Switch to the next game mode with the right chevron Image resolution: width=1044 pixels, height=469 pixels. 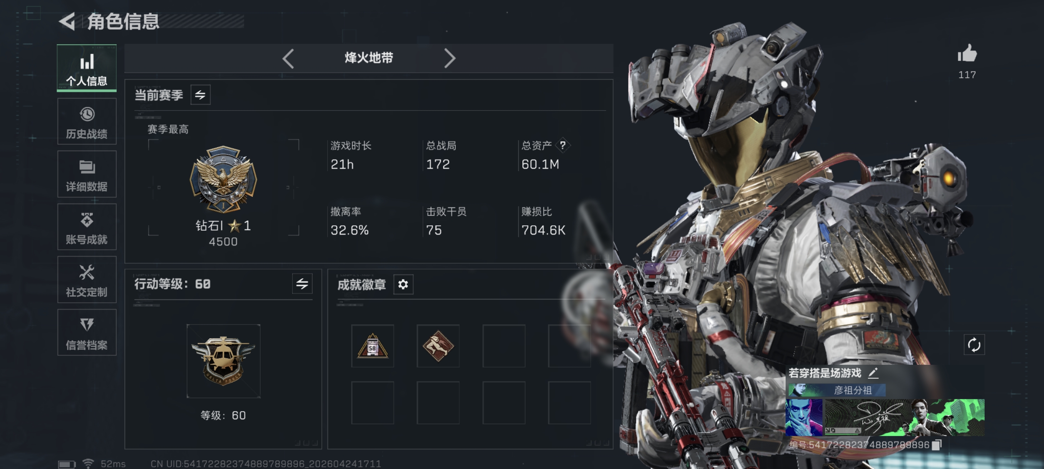click(x=450, y=59)
